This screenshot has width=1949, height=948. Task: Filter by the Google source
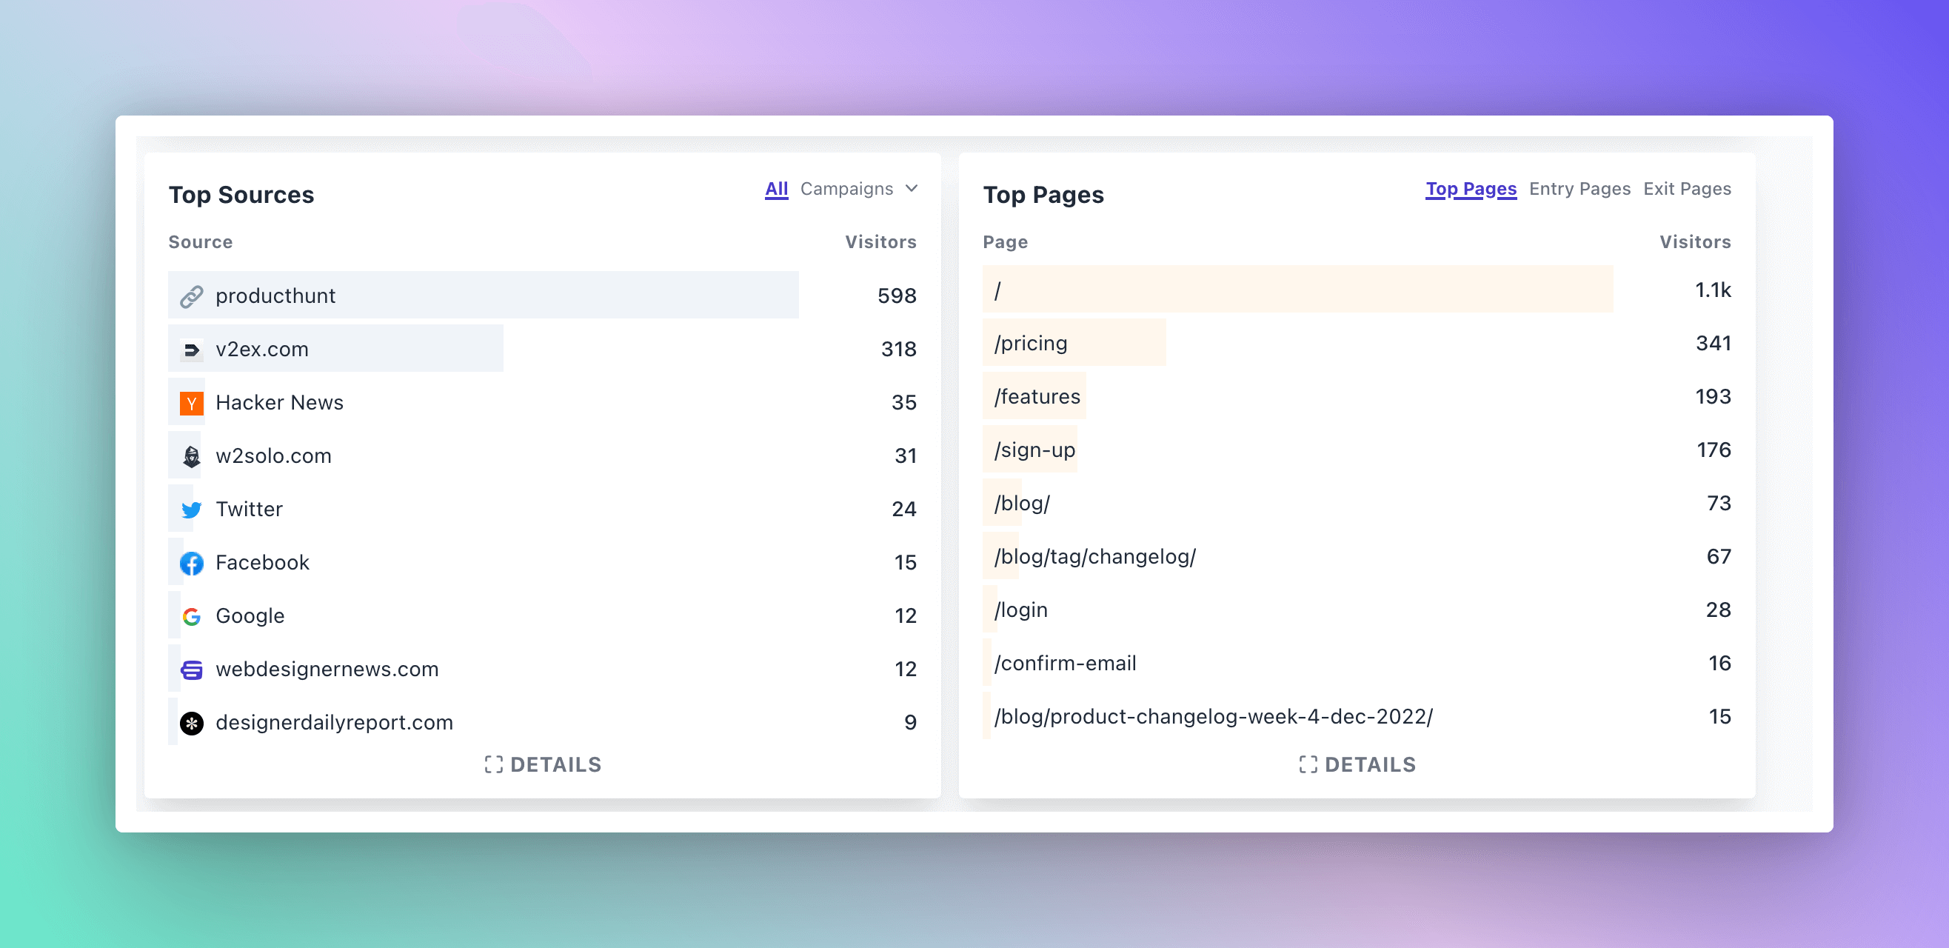[x=250, y=616]
